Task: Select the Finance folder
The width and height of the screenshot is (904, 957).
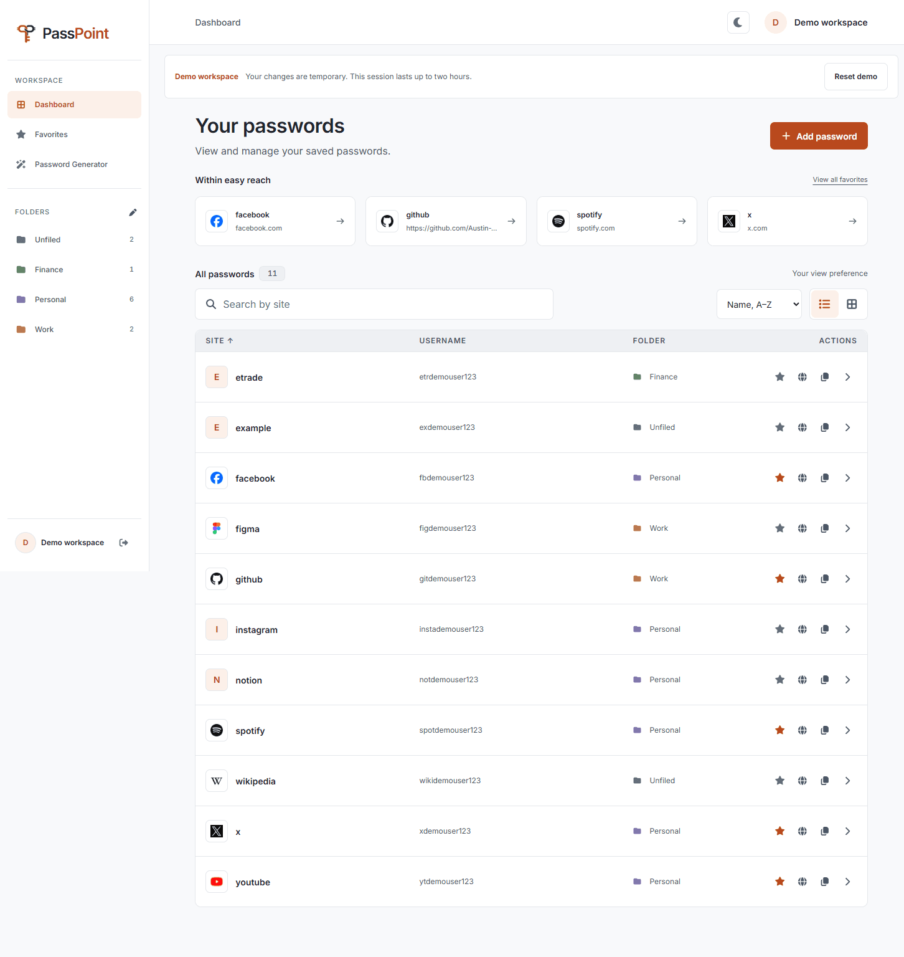Action: coord(74,270)
